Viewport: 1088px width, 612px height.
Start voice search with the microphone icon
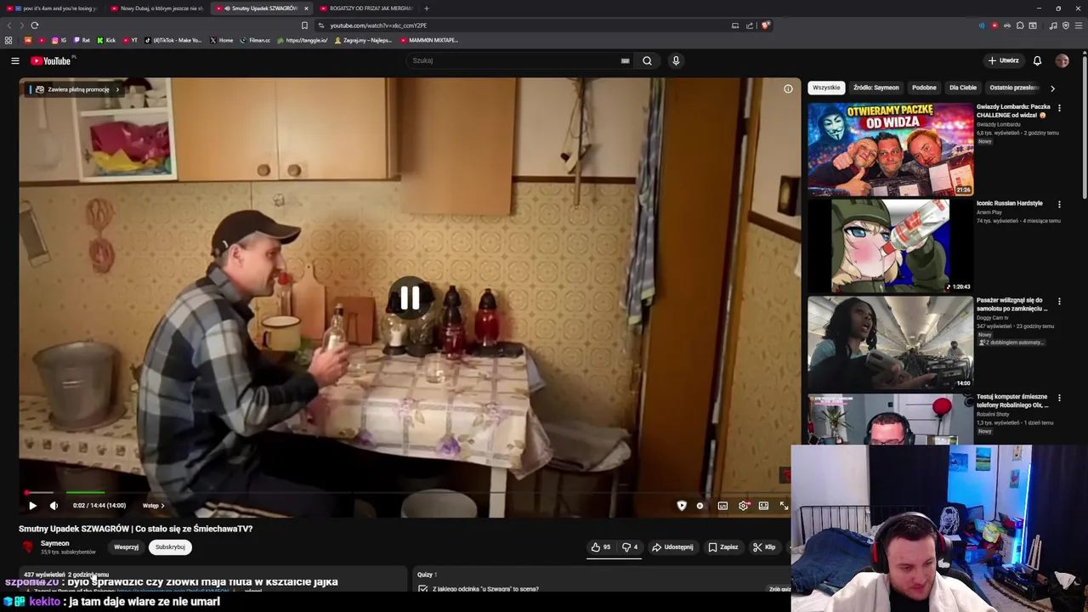point(676,60)
